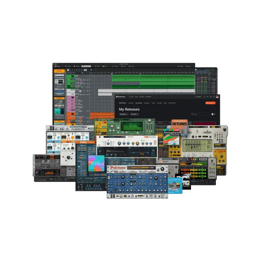Viewport: 261px width, 261px height.
Task: Open the Atmospheric Techno pack cover
Action: 172,136
